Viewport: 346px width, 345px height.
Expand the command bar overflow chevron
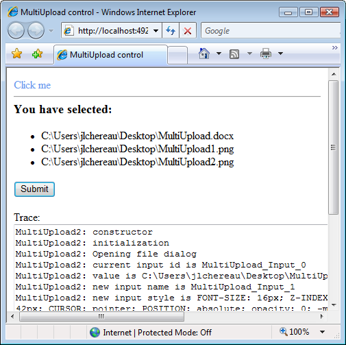click(335, 47)
